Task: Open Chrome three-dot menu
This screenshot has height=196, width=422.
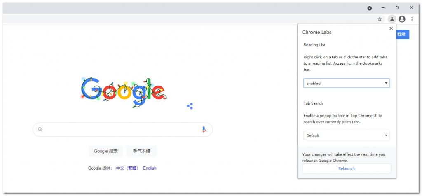Action: point(412,19)
